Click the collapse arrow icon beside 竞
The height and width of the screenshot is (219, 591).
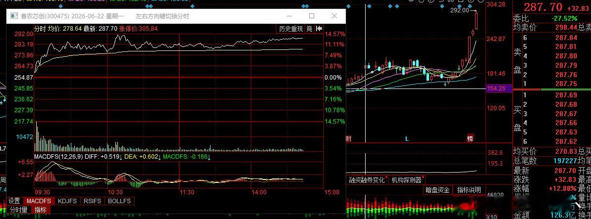[319, 29]
